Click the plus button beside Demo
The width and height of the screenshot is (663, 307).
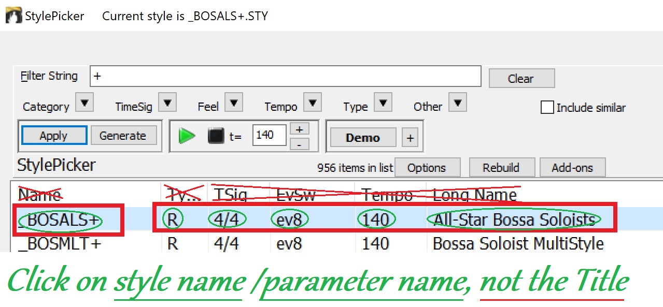tap(410, 138)
